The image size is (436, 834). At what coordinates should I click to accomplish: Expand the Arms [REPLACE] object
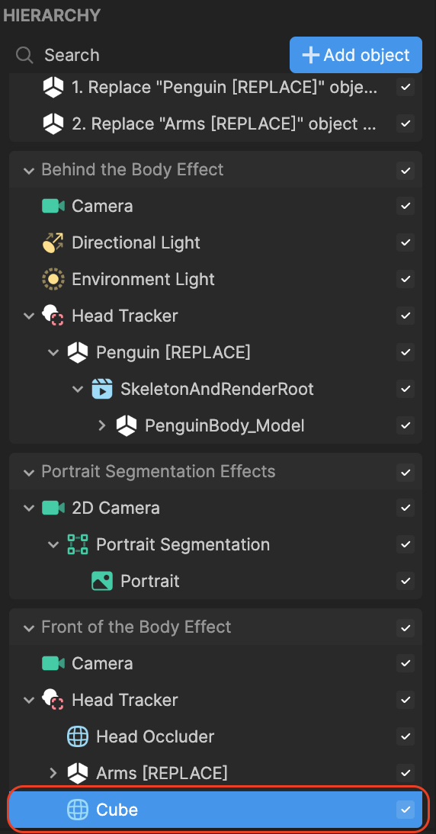pyautogui.click(x=53, y=773)
